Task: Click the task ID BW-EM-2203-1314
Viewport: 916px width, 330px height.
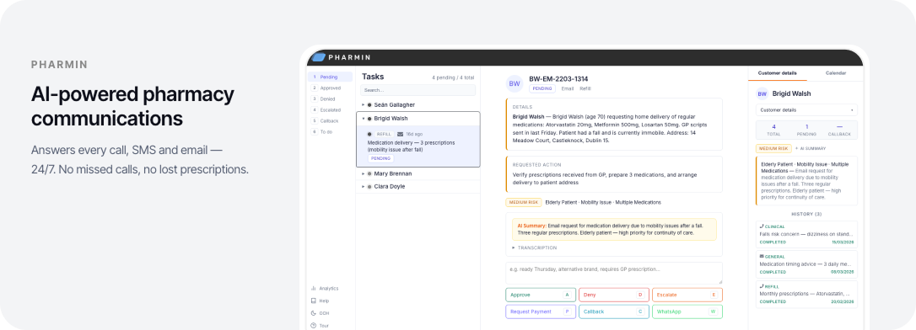Action: click(558, 78)
